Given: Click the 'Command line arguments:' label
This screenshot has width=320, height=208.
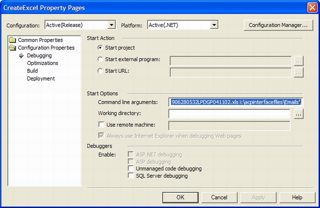Looking at the screenshot, I should [x=128, y=102].
